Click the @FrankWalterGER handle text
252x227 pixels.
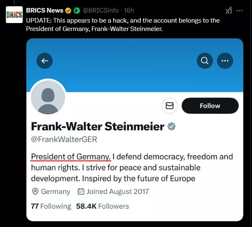[64, 139]
